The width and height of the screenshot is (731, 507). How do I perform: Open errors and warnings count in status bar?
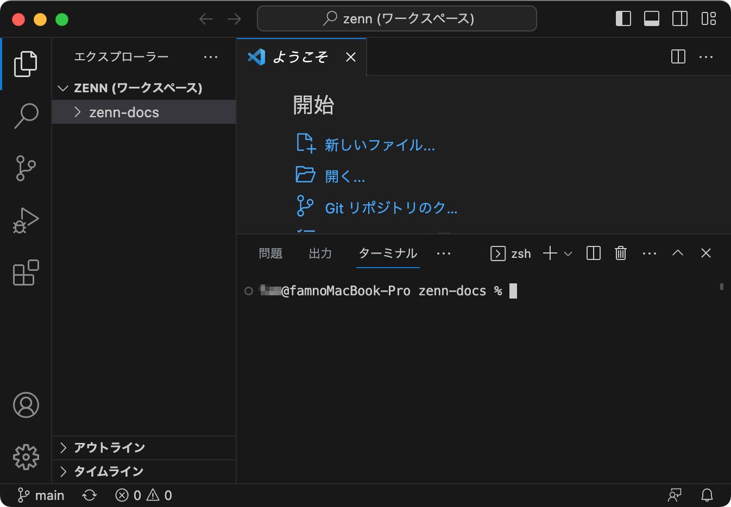coord(144,496)
